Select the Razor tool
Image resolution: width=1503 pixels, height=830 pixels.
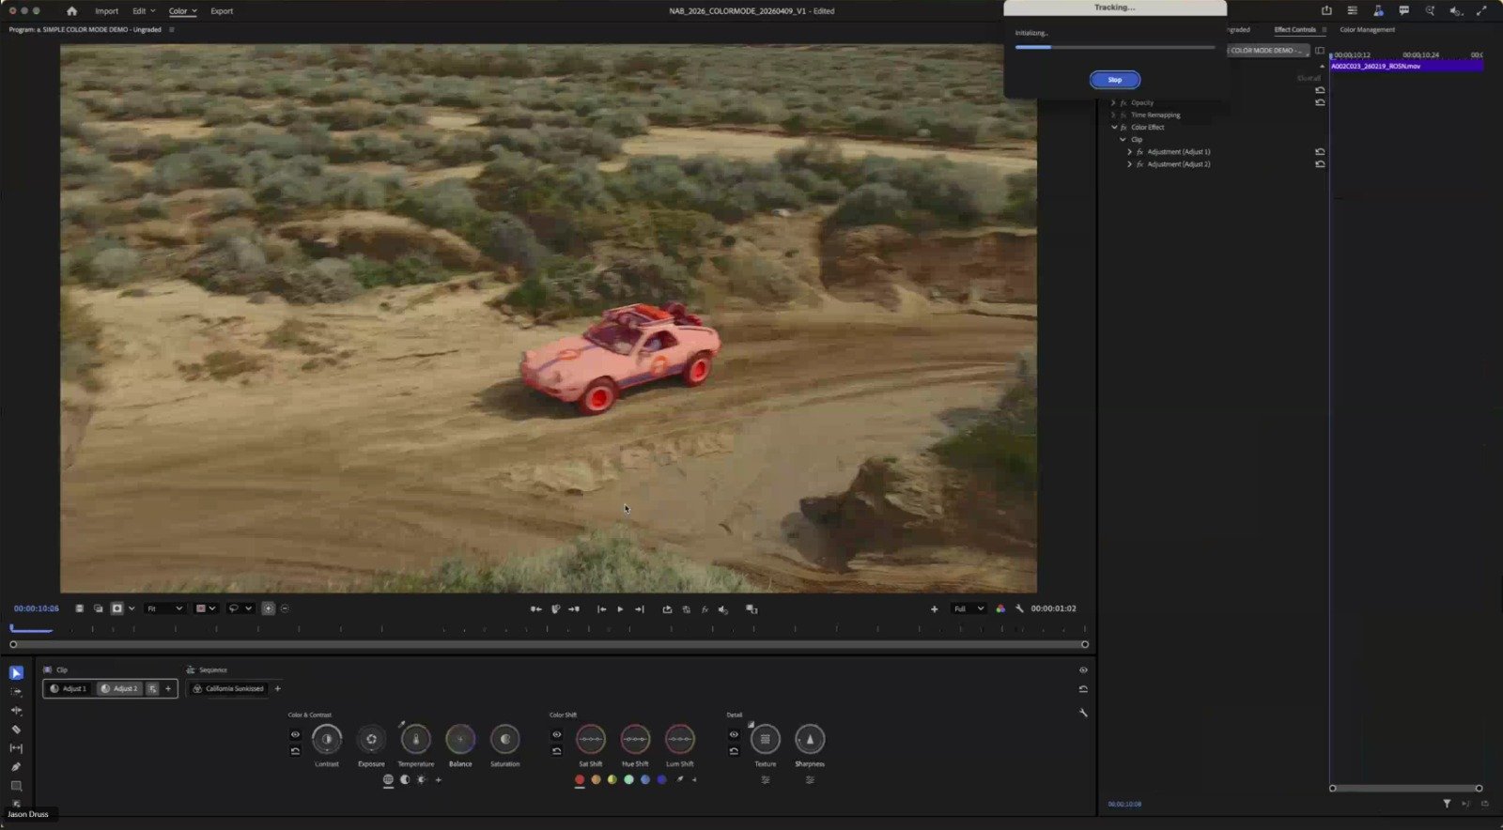16,730
